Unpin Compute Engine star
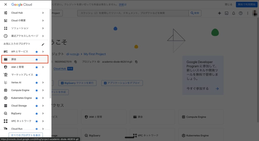Screen dimensions: 259x141 (37, 91)
